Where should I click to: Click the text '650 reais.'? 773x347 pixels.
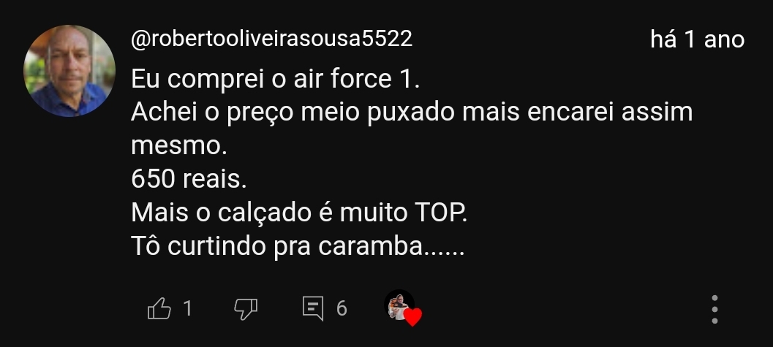click(189, 179)
